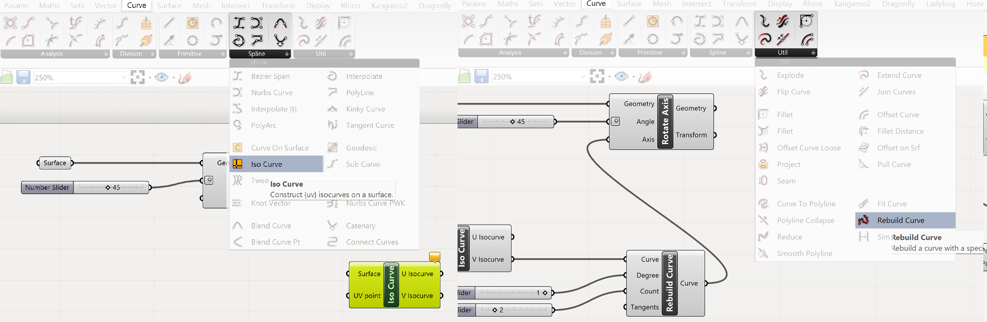Click the Surface parameter node

click(55, 163)
